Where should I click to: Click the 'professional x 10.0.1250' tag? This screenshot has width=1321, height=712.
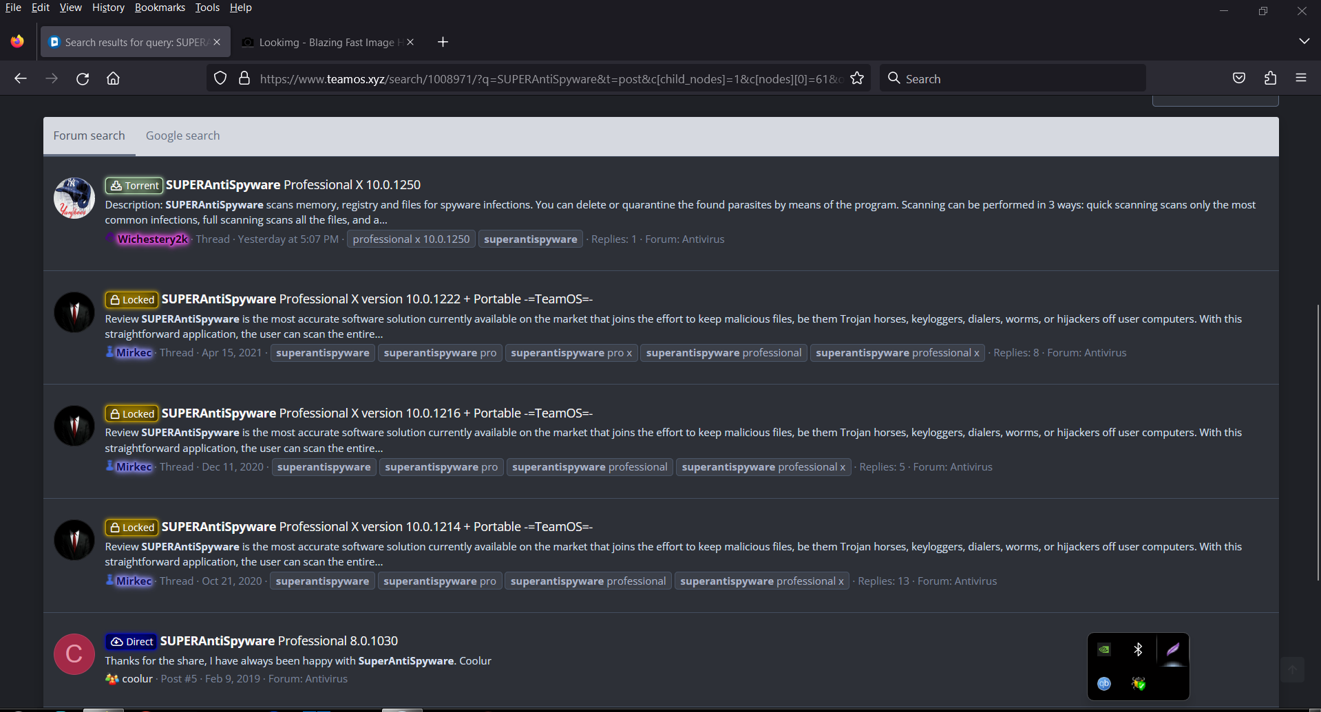point(411,239)
